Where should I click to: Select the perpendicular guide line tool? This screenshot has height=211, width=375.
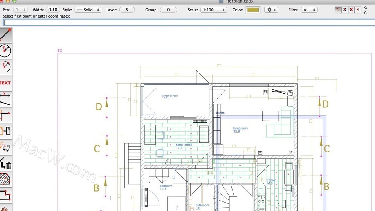(6, 115)
